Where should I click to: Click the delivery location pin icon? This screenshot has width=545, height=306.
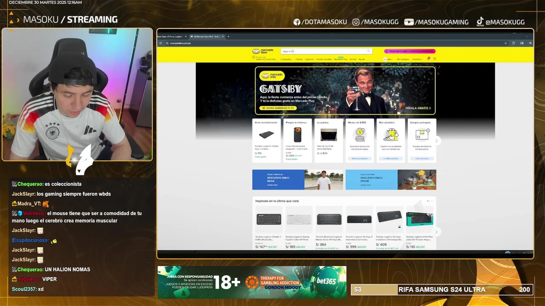coord(253,57)
